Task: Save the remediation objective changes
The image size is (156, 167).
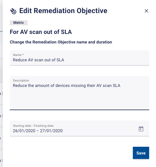Action: pyautogui.click(x=141, y=153)
